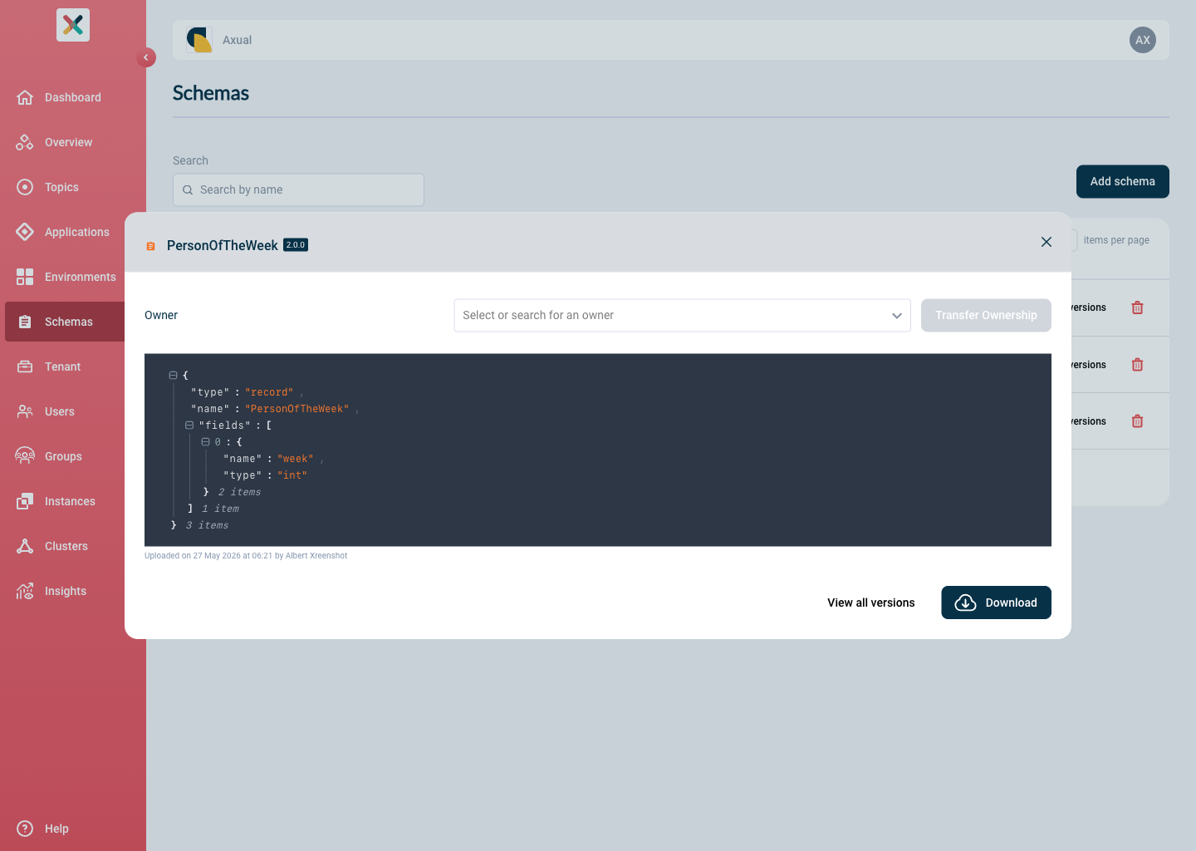Viewport: 1196px width, 851px height.
Task: Click the cloud download icon
Action: [965, 603]
